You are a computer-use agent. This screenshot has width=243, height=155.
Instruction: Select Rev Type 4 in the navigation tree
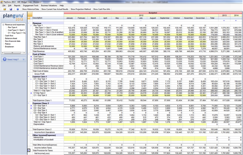pyautogui.click(x=13, y=27)
